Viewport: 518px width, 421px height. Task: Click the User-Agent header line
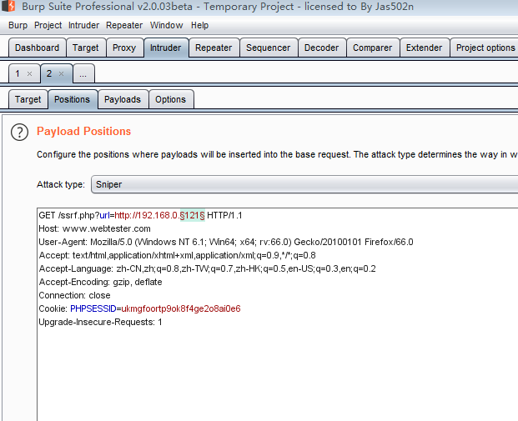pos(226,242)
